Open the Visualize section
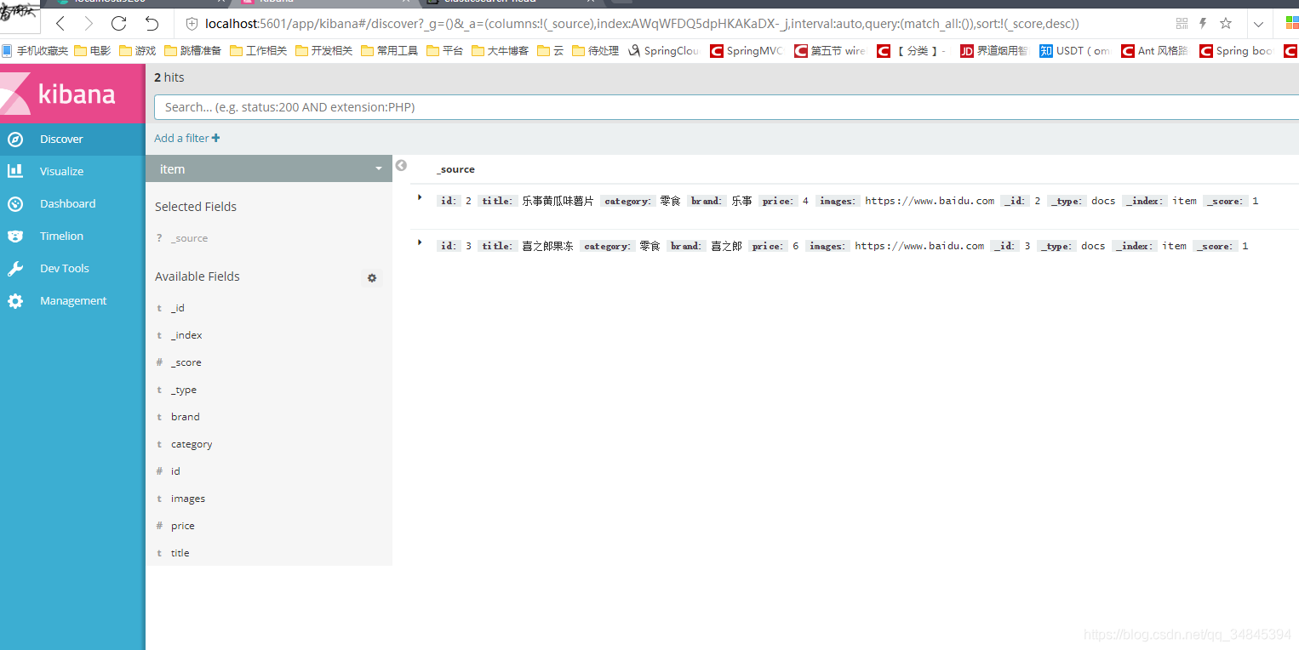This screenshot has width=1299, height=650. coord(72,171)
